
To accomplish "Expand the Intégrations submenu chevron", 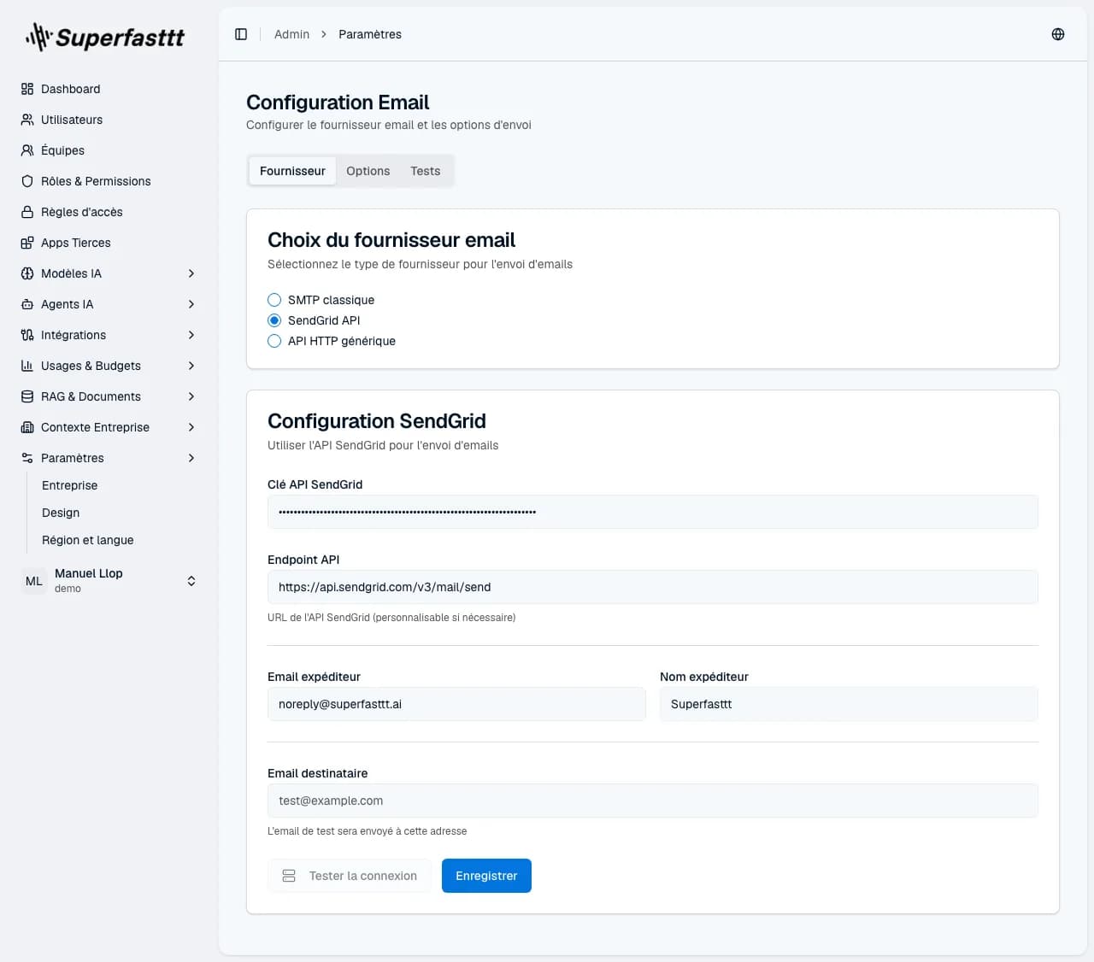I will click(191, 335).
